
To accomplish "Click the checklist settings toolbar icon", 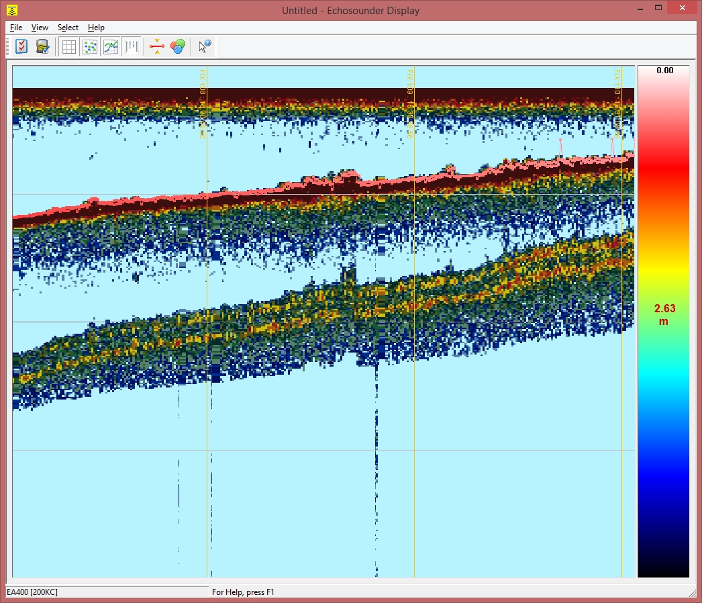I will point(21,46).
